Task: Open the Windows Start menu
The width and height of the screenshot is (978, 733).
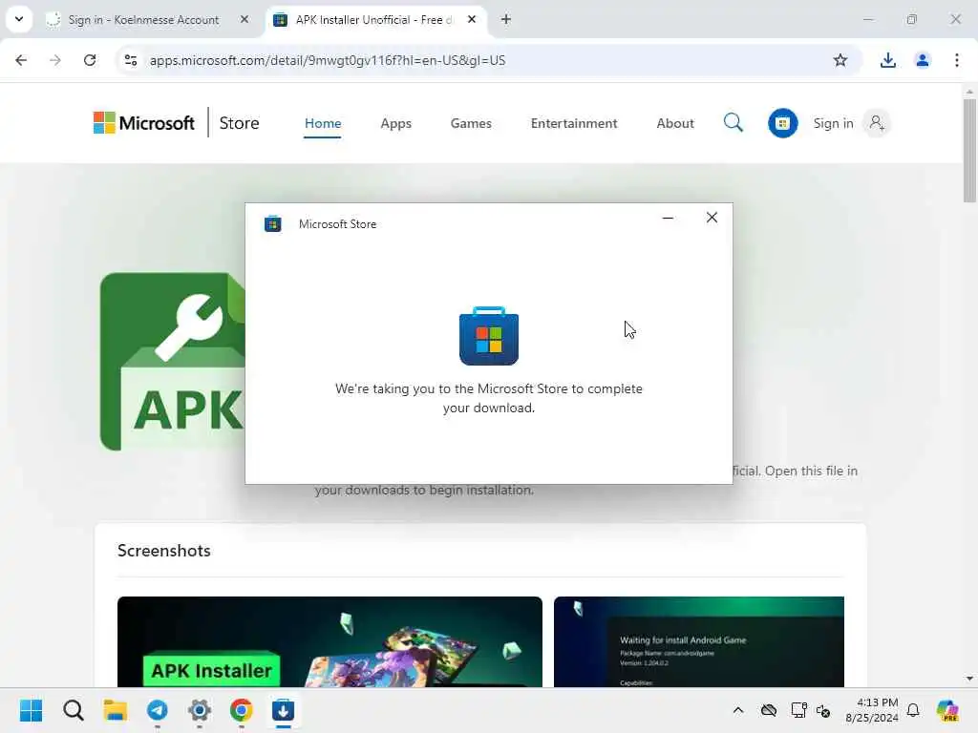Action: [x=32, y=710]
